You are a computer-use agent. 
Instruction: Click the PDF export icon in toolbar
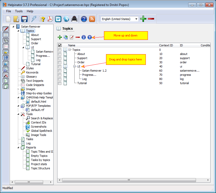50,19
